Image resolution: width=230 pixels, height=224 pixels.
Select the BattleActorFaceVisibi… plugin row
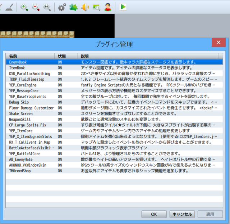point(114,148)
